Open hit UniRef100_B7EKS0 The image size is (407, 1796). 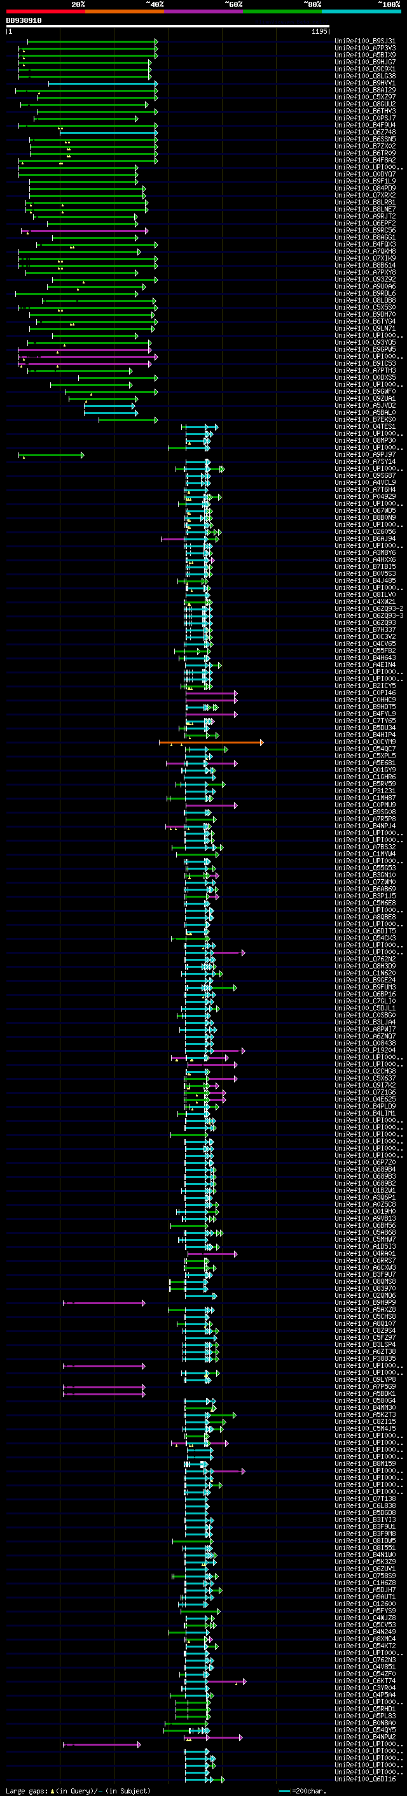365,420
